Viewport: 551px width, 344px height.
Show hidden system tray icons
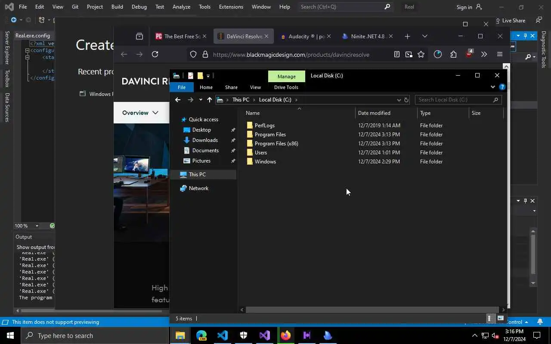pyautogui.click(x=475, y=335)
